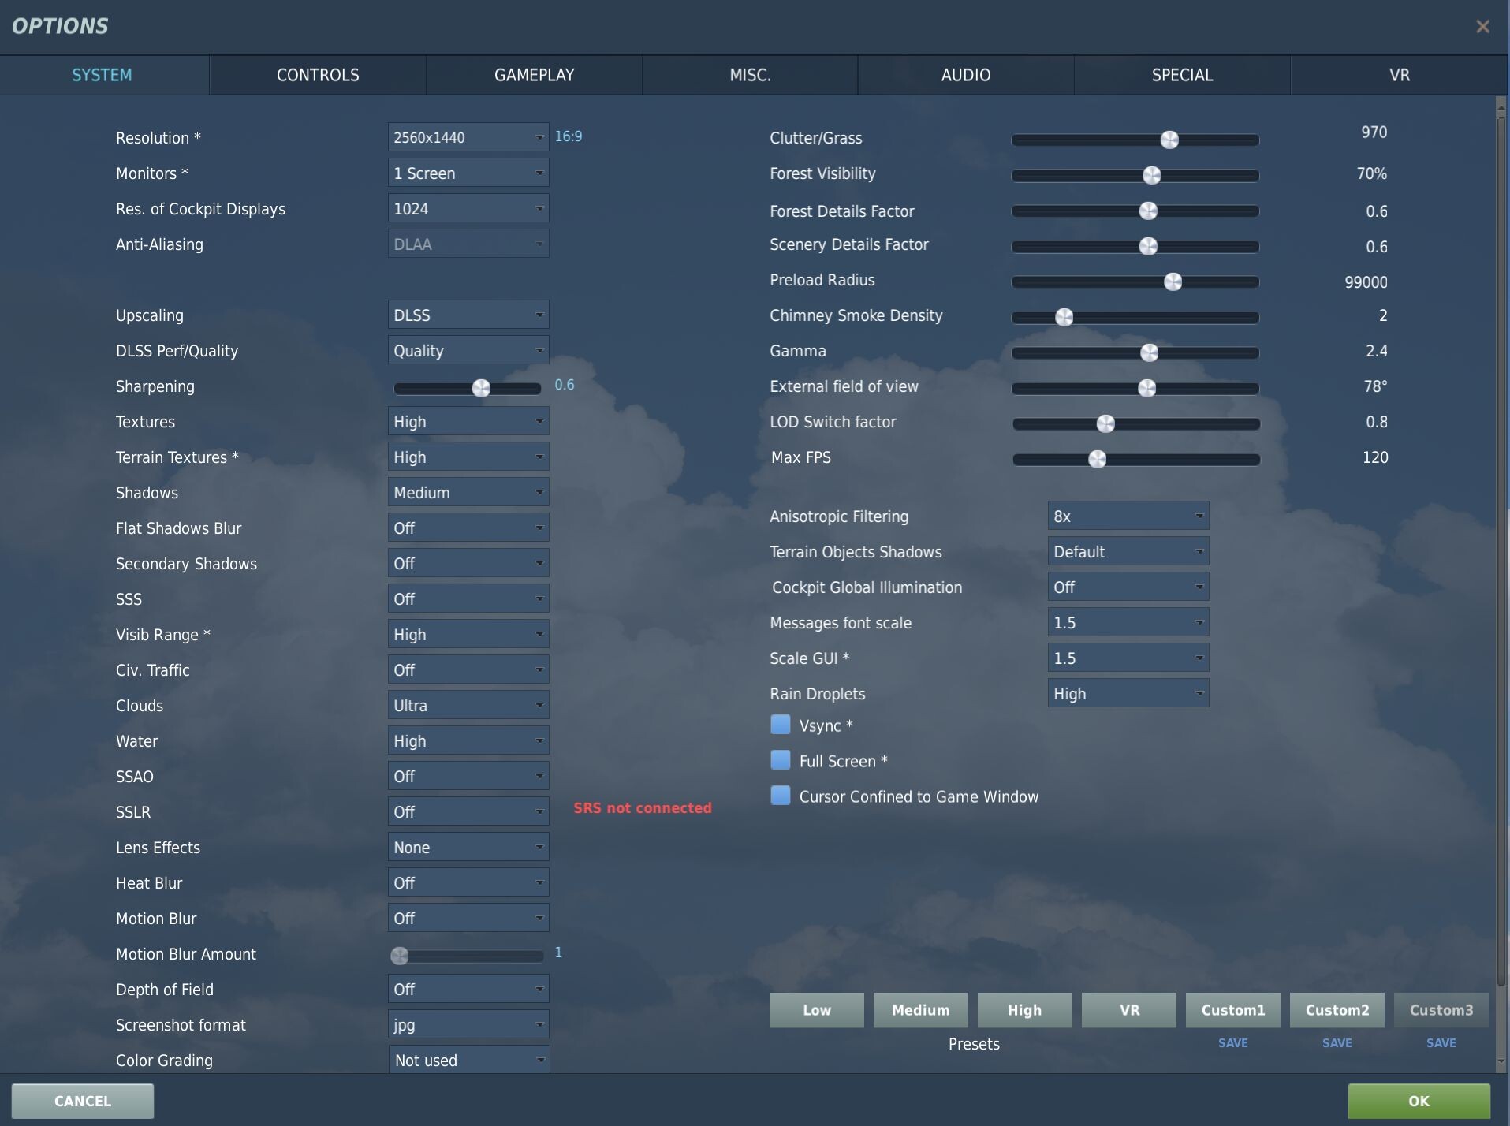Click the CANCEL button
This screenshot has height=1126, width=1510.
(83, 1101)
